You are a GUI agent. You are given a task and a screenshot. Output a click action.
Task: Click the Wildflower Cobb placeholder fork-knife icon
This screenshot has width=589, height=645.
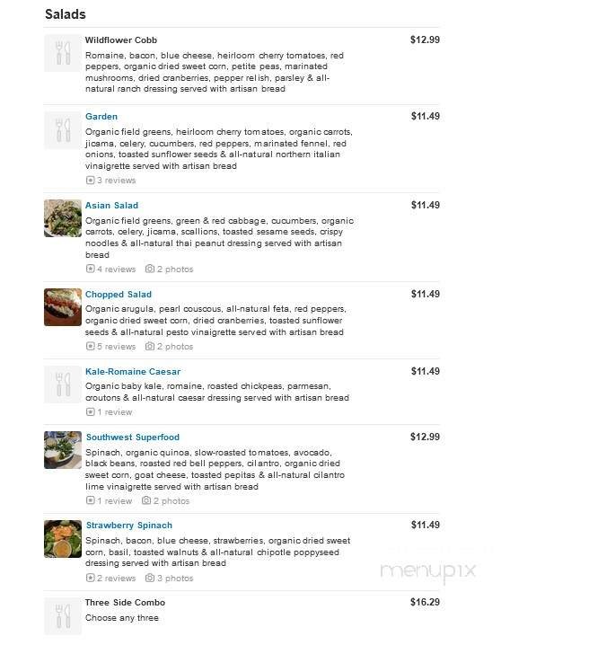pyautogui.click(x=63, y=53)
